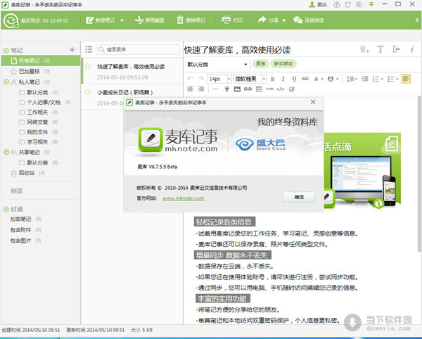Open the line spacing dropdown
The image size is (422, 339).
point(352,79)
